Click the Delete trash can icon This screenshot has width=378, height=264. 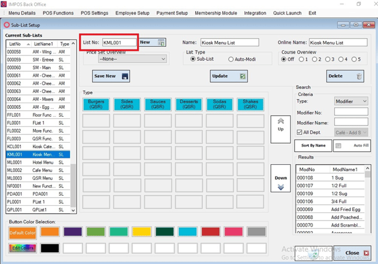(359, 76)
